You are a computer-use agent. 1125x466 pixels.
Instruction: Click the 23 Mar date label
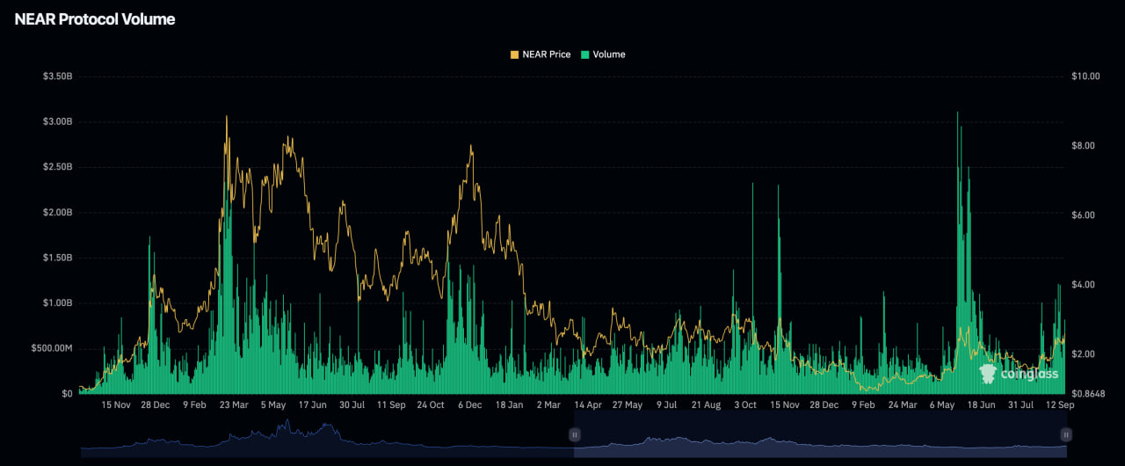(x=234, y=405)
